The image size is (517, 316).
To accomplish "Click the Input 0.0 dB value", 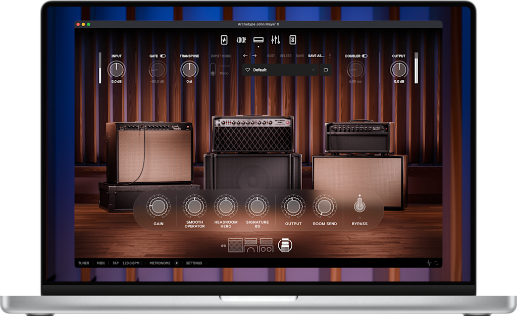I will click(x=117, y=81).
